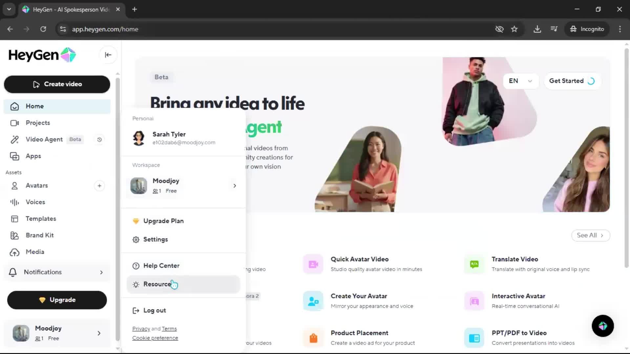The width and height of the screenshot is (630, 354).
Task: Click the Quick Avatar Video icon
Action: click(x=313, y=264)
